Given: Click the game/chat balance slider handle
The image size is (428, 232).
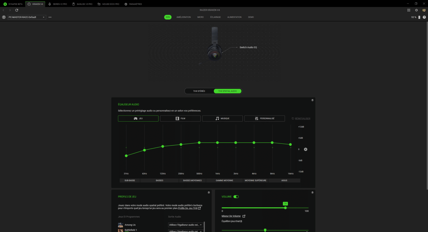Looking at the screenshot, I should point(265,230).
